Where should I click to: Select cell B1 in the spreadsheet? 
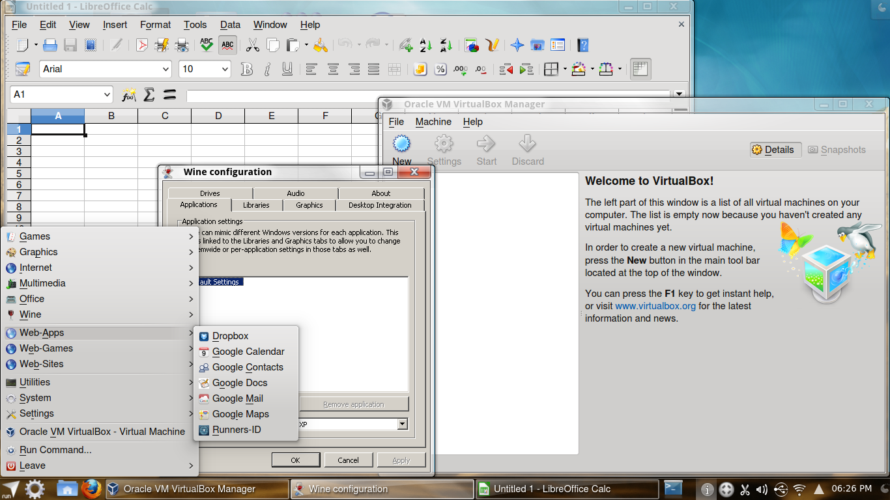tap(111, 129)
